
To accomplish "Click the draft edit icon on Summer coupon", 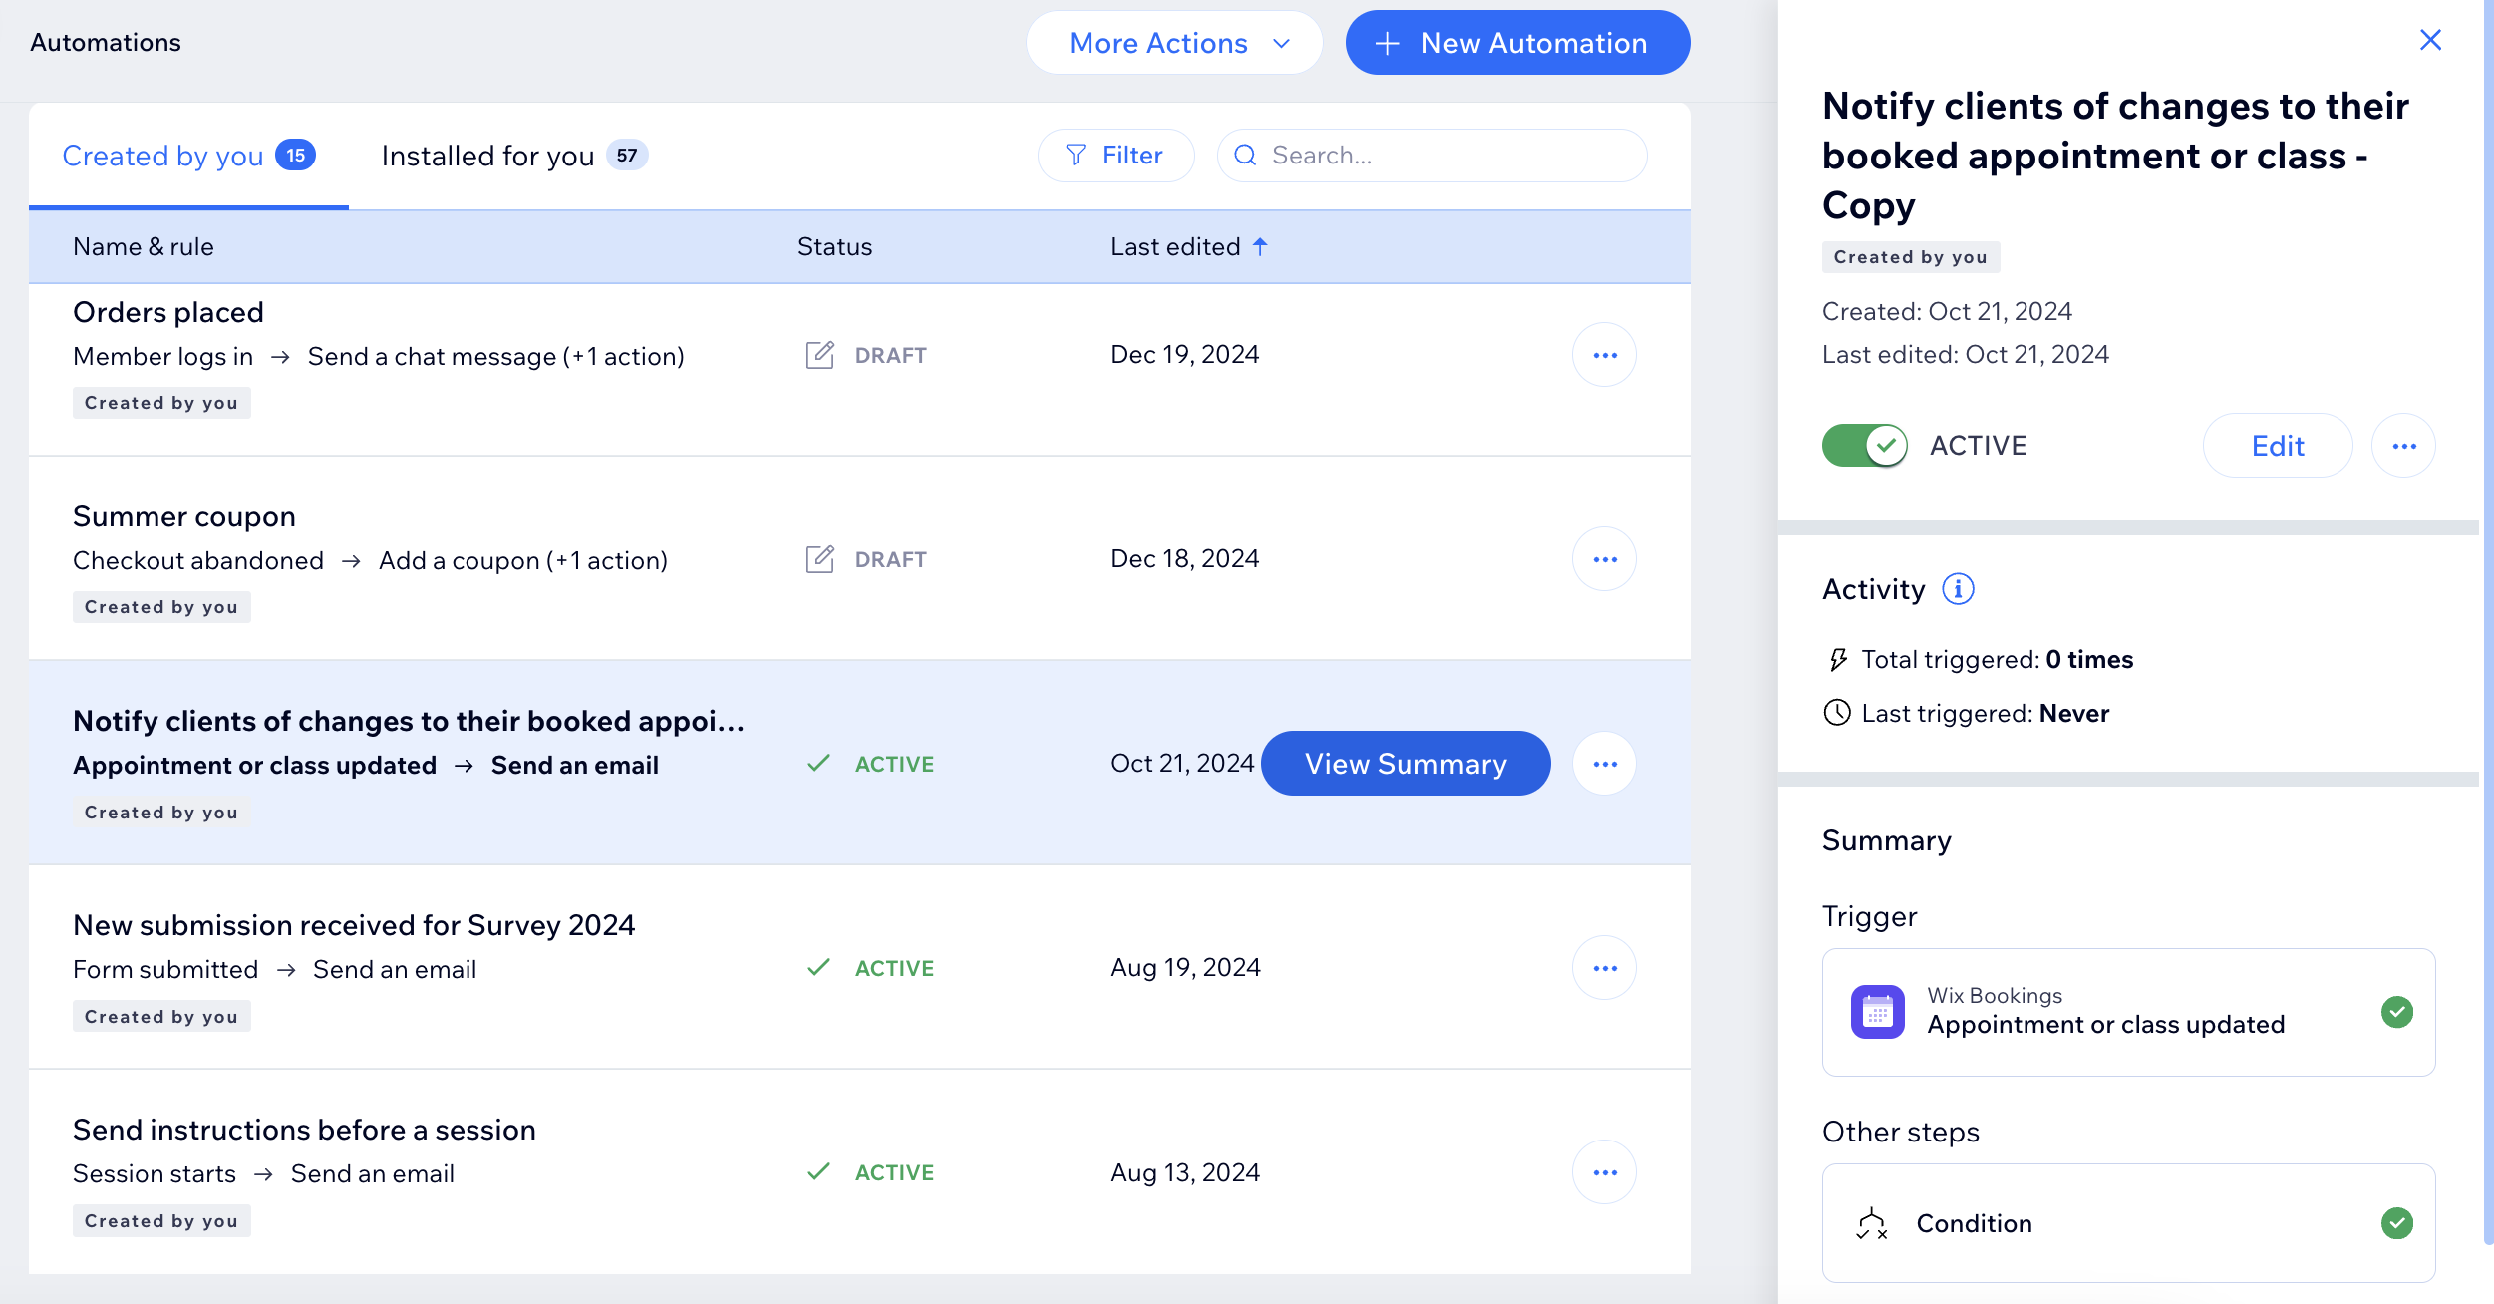I will coord(819,558).
